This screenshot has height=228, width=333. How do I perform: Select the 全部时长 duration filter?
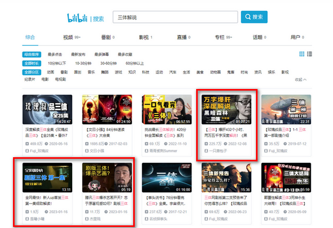tap(32, 64)
